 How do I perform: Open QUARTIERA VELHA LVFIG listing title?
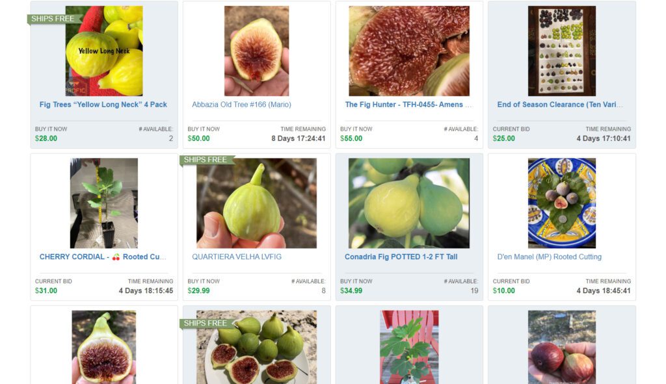click(237, 257)
